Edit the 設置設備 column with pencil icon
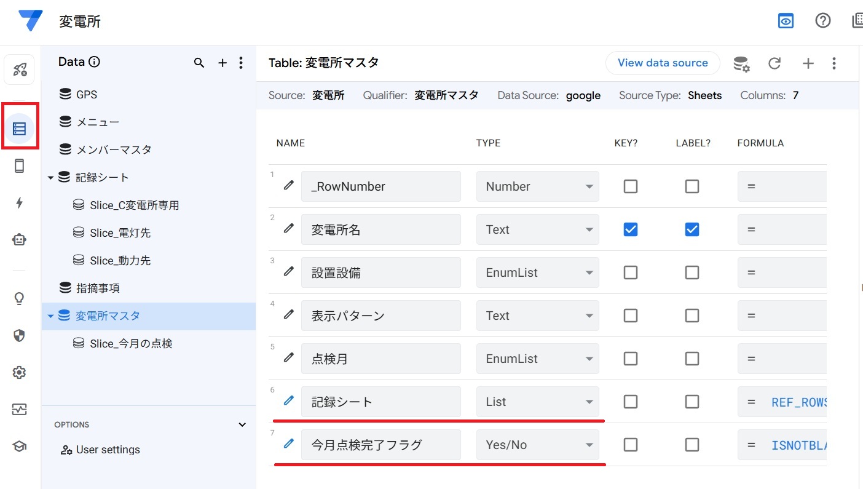The image size is (863, 489). click(x=288, y=272)
